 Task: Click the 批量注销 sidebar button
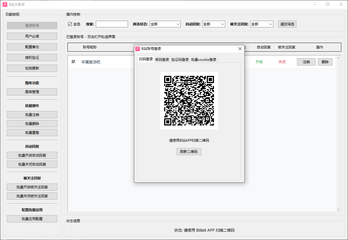(x=32, y=115)
